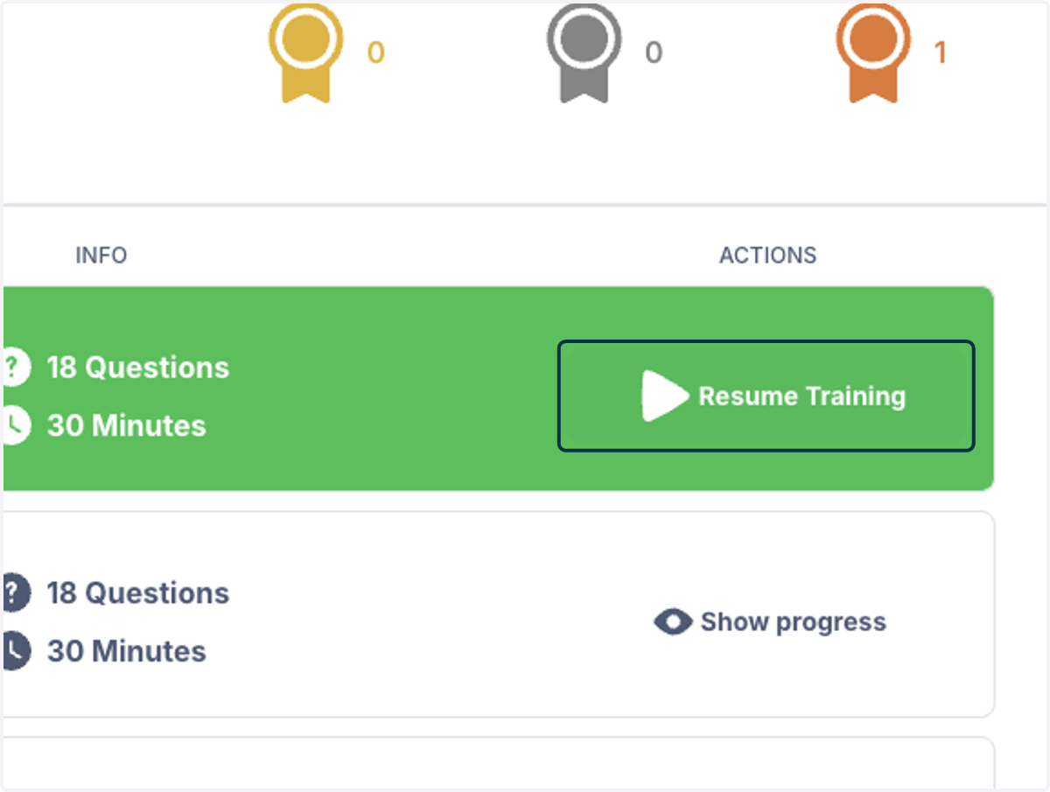
Task: Click the silver medal count 0
Action: pyautogui.click(x=654, y=53)
